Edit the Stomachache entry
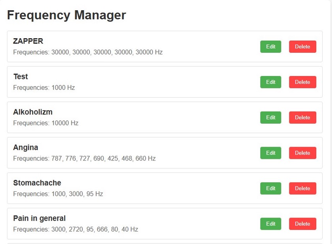The width and height of the screenshot is (332, 244). tap(270, 188)
